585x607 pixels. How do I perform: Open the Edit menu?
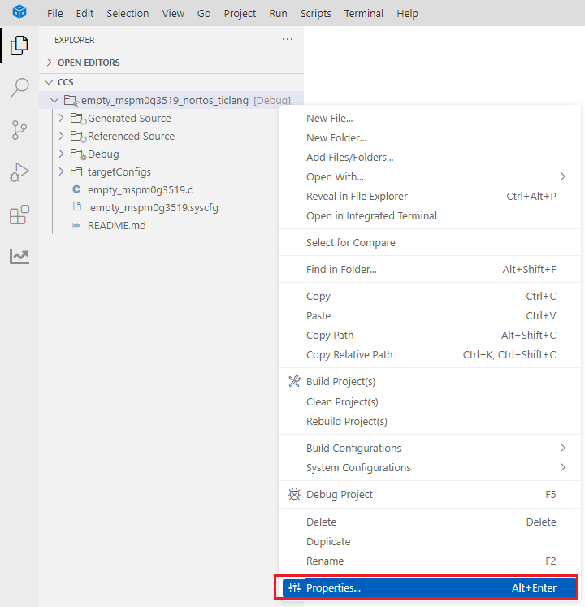84,13
